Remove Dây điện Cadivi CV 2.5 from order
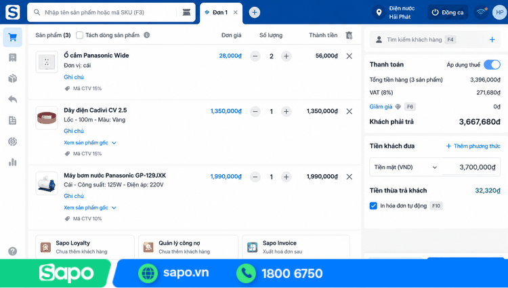 pos(350,111)
